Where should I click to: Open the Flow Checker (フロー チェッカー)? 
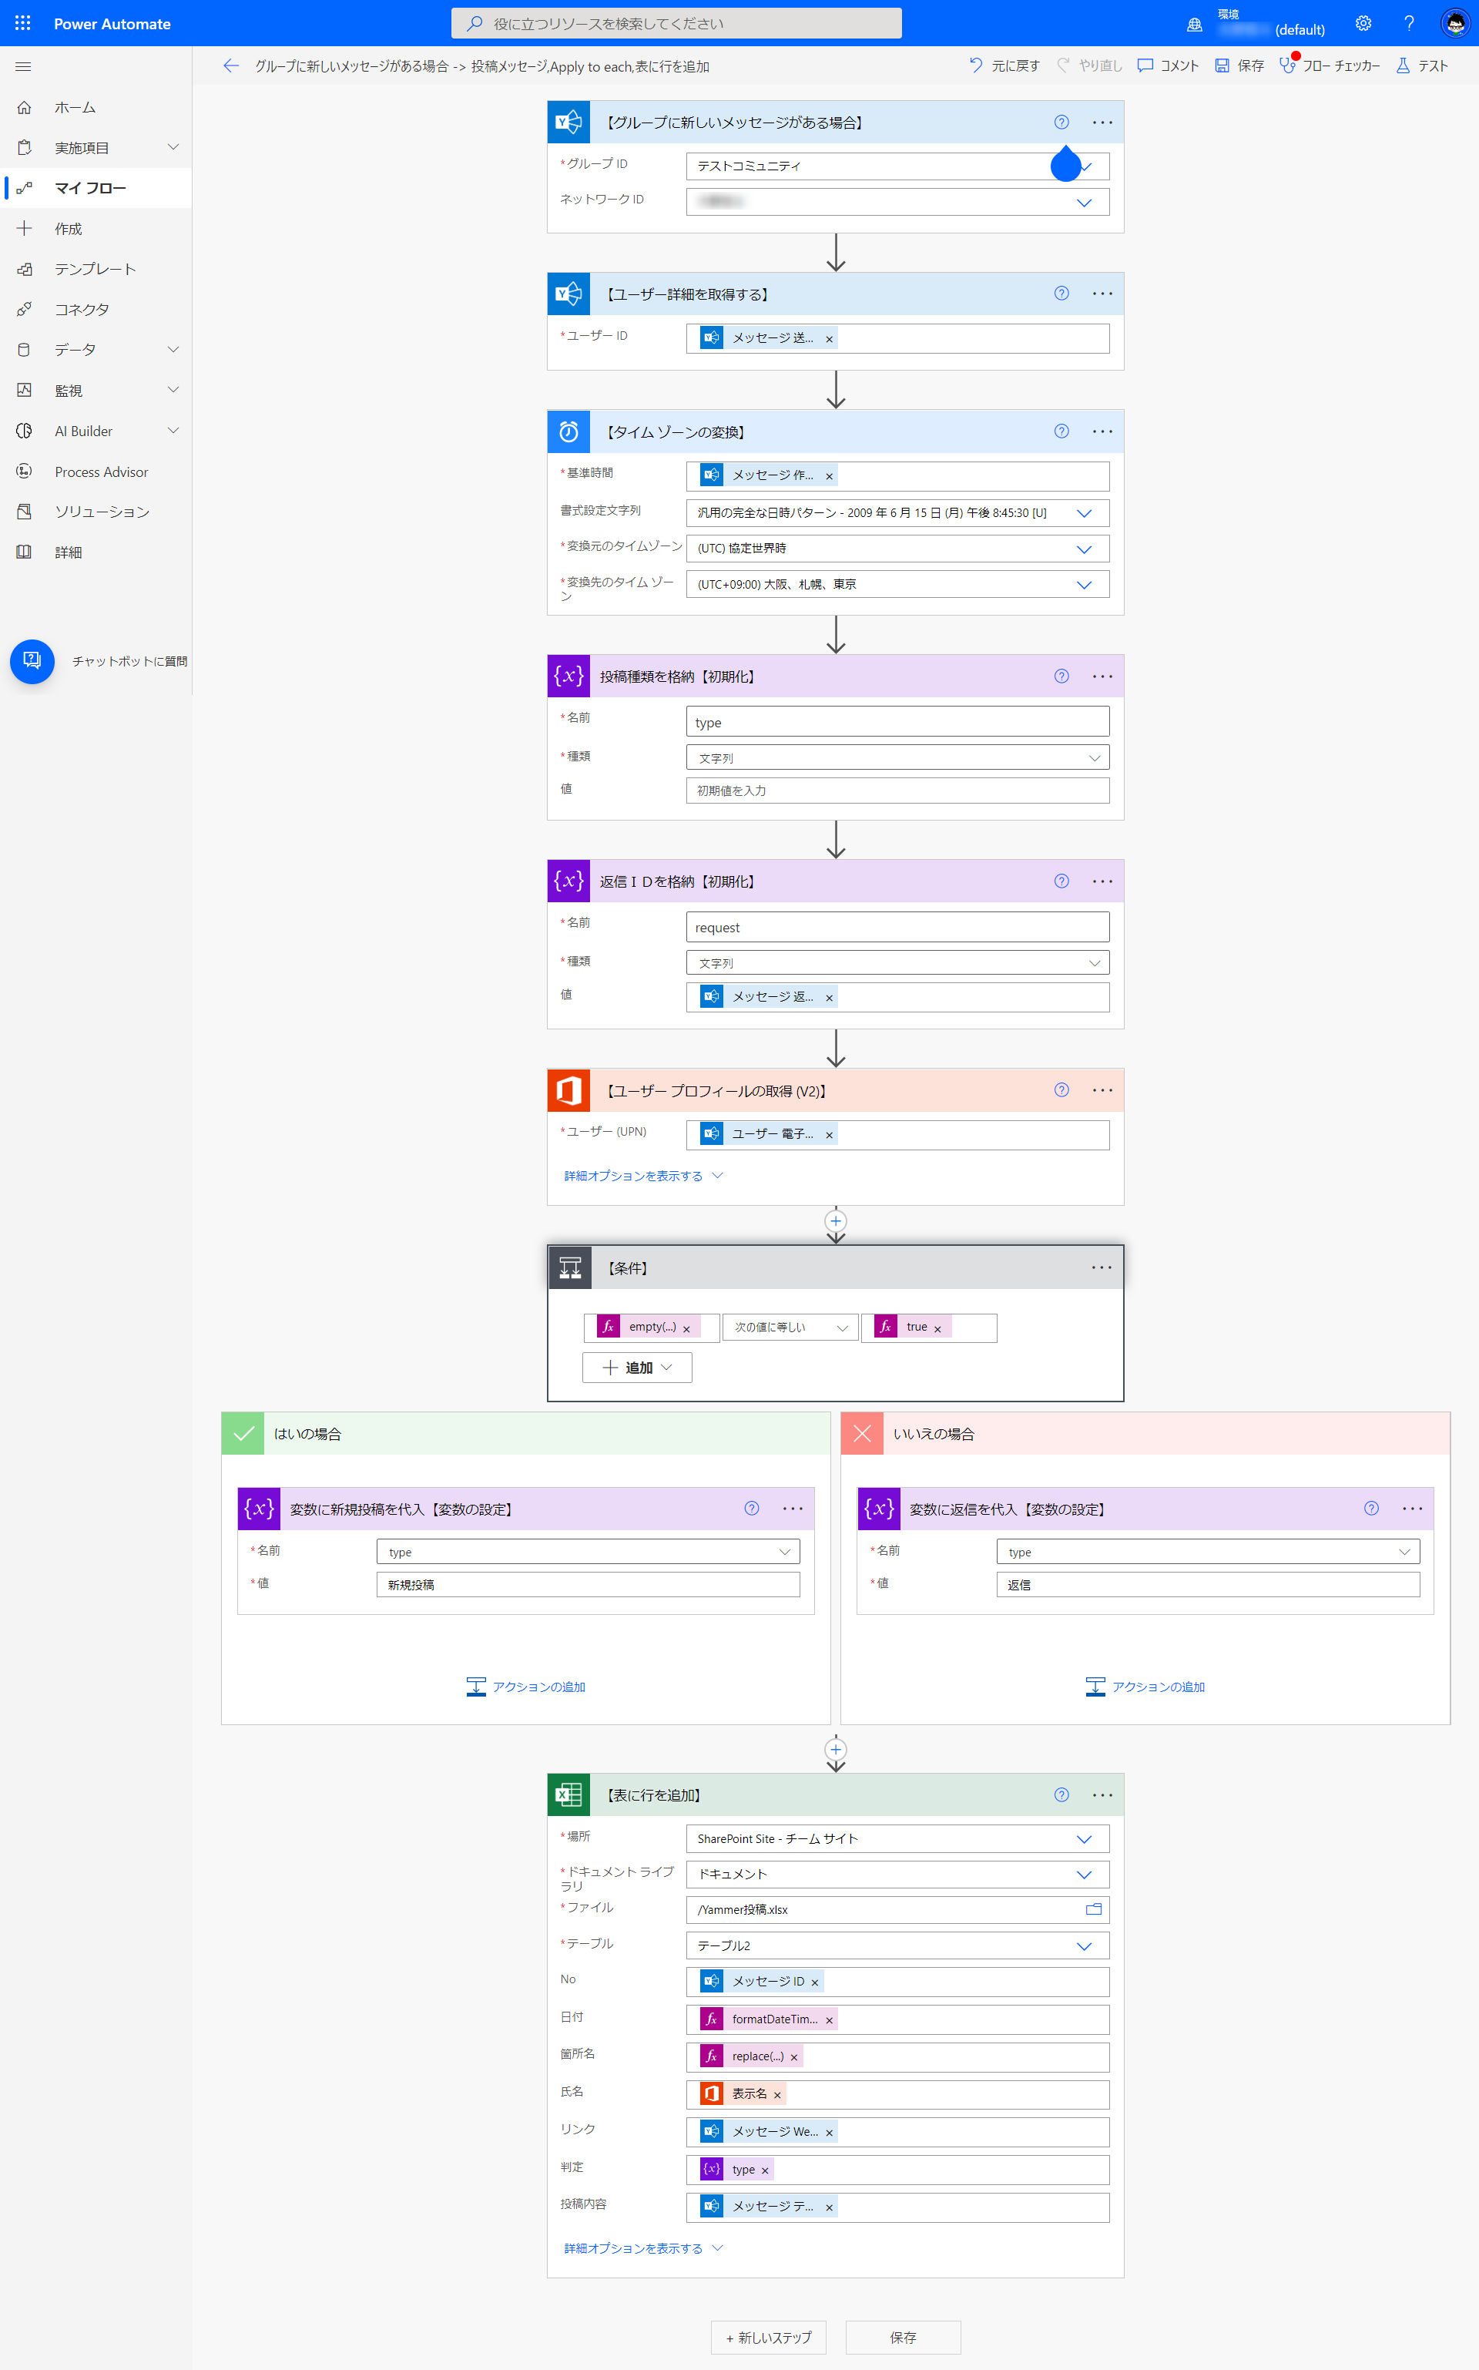tap(1330, 65)
